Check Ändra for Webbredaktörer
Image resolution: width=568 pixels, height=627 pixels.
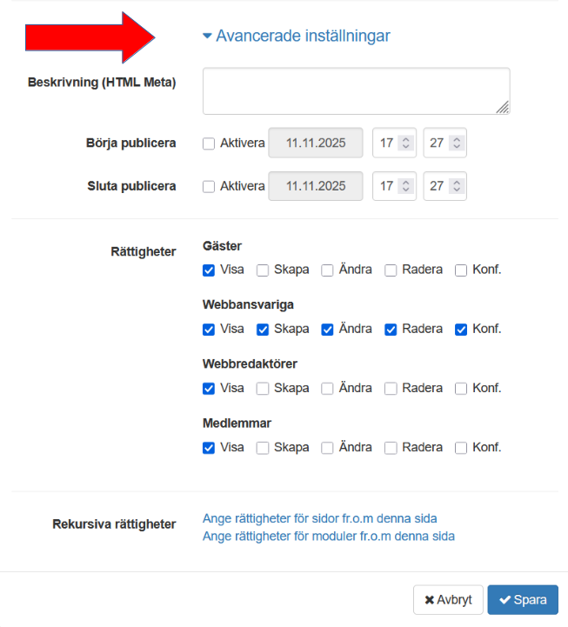point(327,388)
